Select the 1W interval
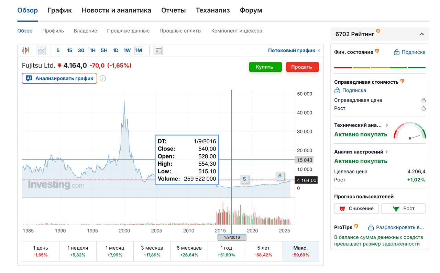Image resolution: width=440 pixels, height=273 pixels. click(127, 50)
